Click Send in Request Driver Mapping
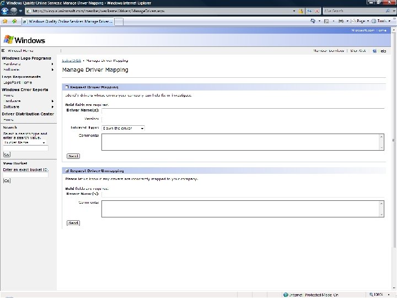Screen dimensions: 397x298 tap(73, 156)
